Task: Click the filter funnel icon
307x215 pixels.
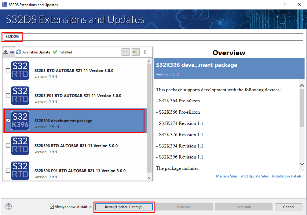Action: pyautogui.click(x=125, y=52)
